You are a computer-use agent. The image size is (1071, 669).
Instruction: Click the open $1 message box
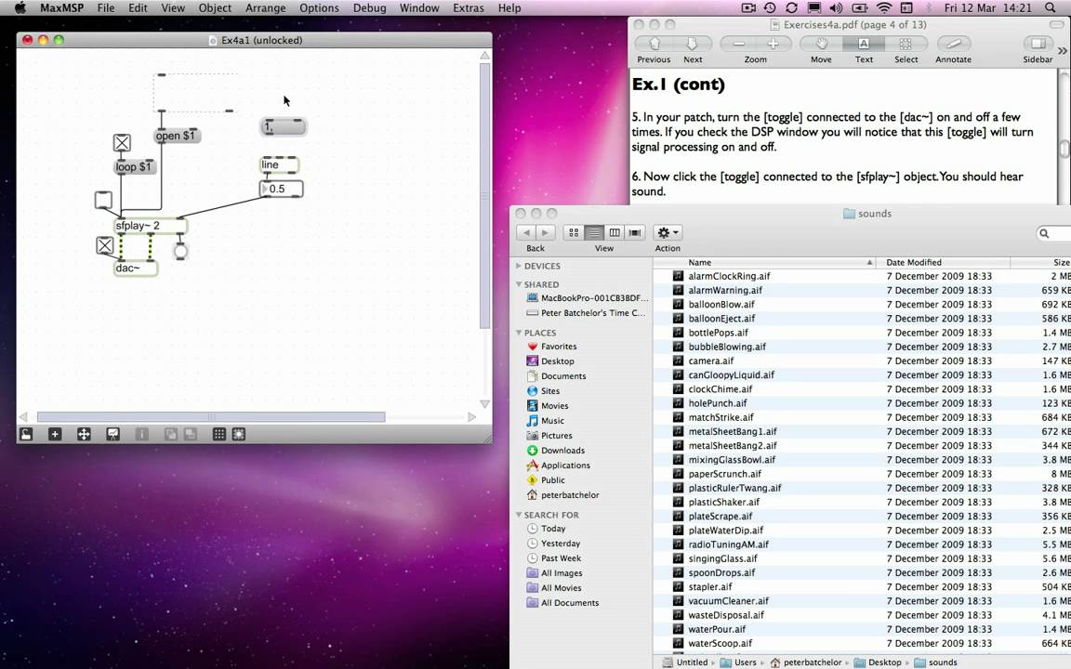click(x=177, y=135)
